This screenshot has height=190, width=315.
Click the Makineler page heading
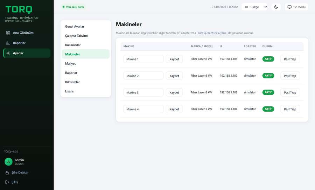pyautogui.click(x=129, y=24)
